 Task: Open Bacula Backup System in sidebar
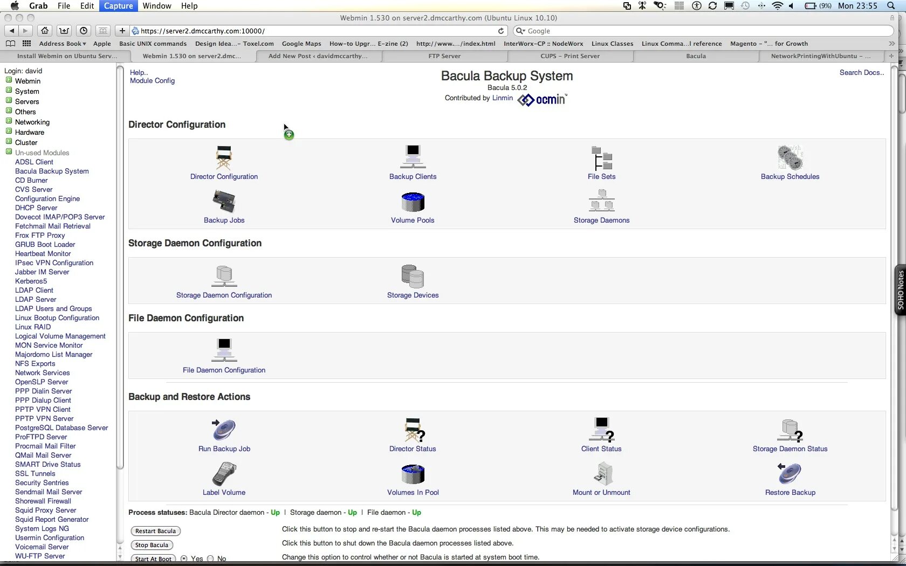(x=52, y=171)
